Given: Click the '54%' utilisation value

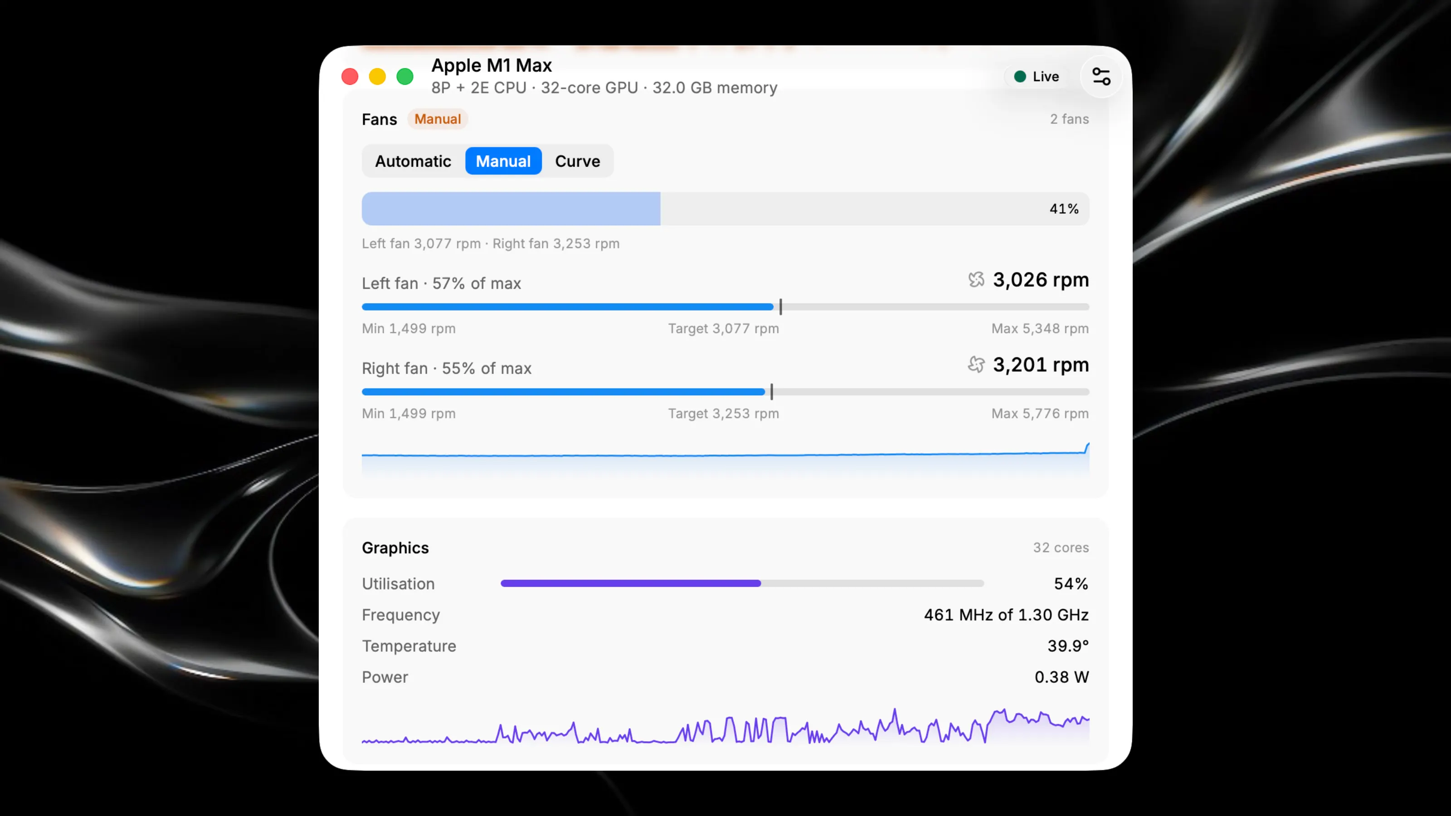Looking at the screenshot, I should 1071,584.
